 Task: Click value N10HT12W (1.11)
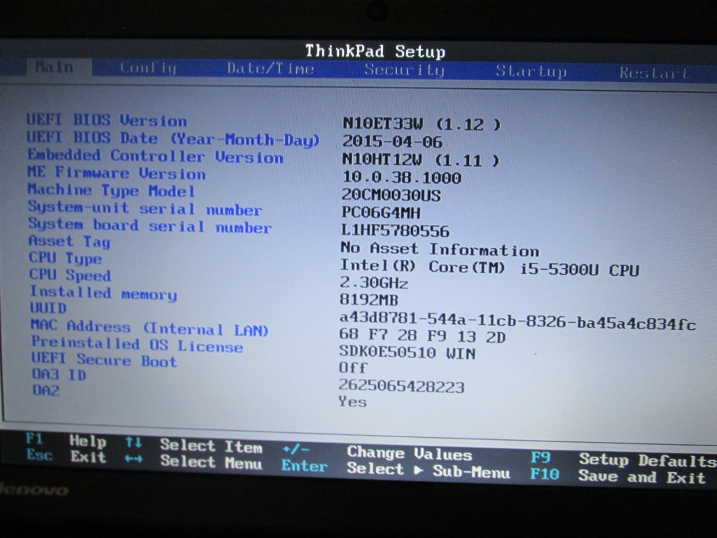(421, 160)
